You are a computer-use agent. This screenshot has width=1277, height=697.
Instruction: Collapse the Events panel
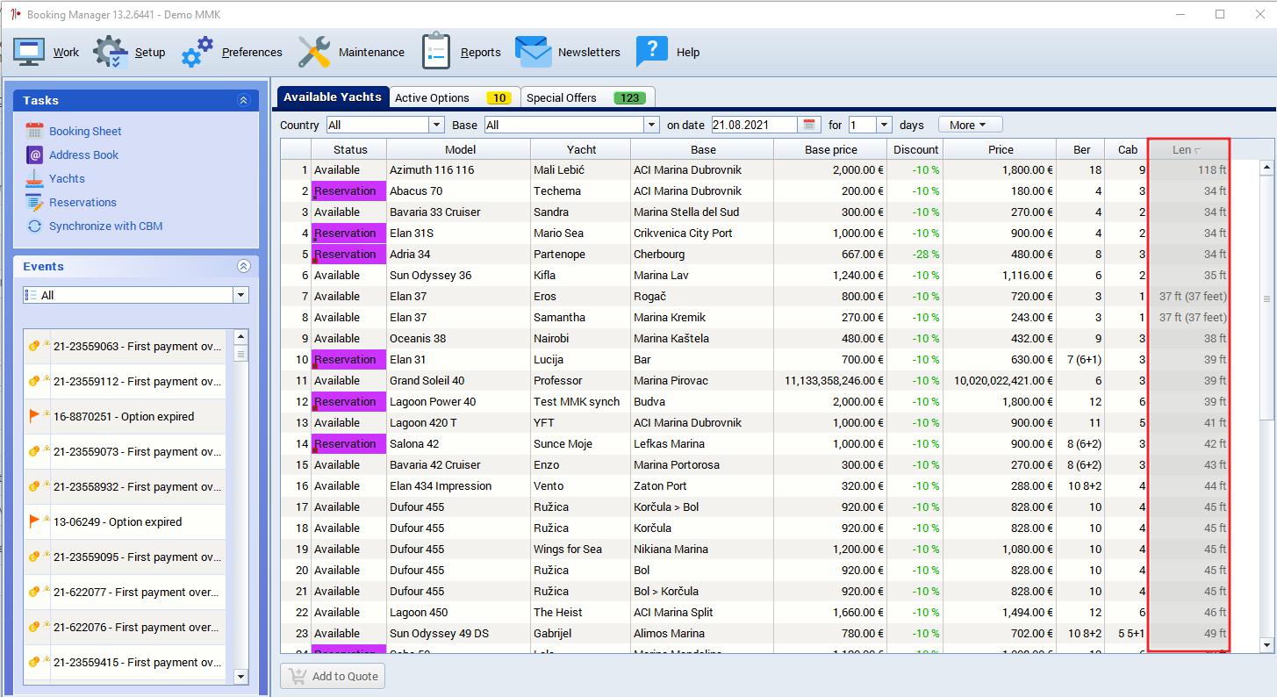pyautogui.click(x=244, y=266)
